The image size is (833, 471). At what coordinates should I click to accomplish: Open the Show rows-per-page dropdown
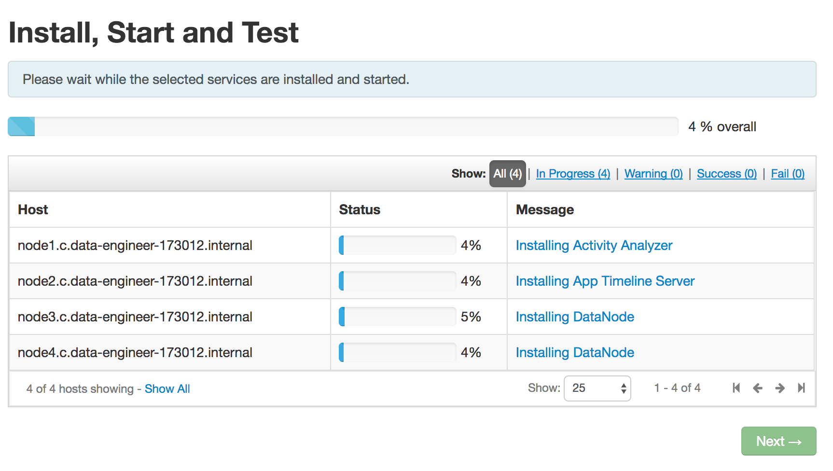597,388
